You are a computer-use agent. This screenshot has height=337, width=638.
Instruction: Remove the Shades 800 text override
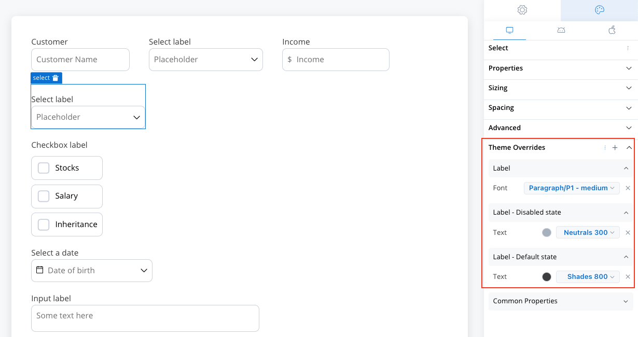click(x=628, y=277)
